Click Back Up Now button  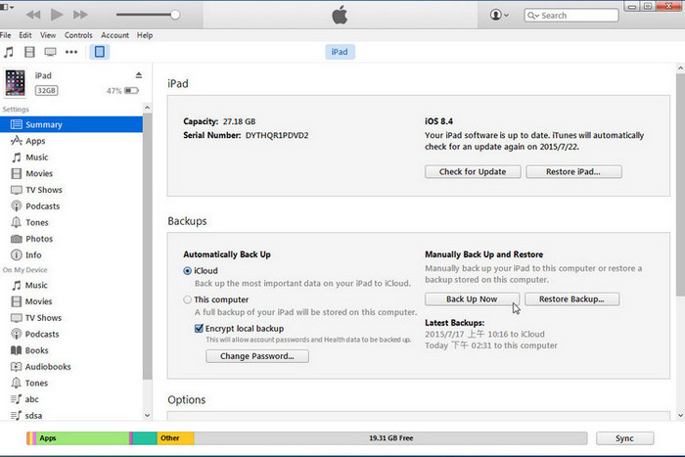tap(473, 299)
